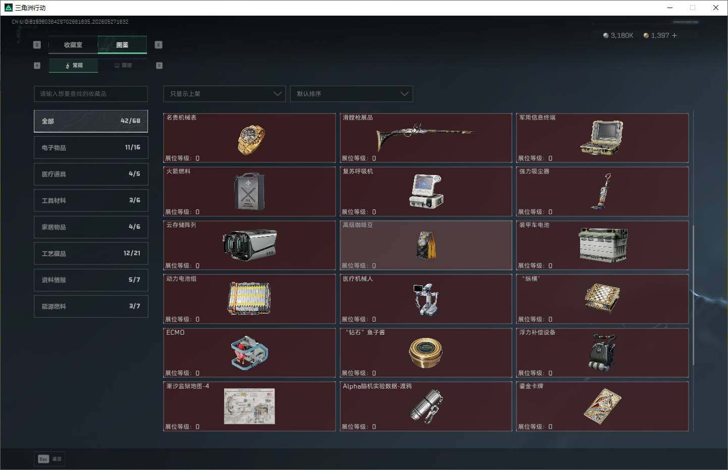Focus the collectible search input field
The width and height of the screenshot is (728, 470).
point(91,94)
